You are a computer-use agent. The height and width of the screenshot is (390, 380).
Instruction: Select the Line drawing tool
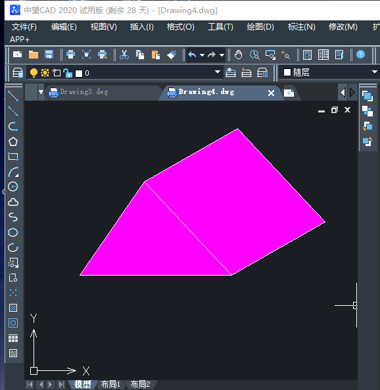pos(13,96)
